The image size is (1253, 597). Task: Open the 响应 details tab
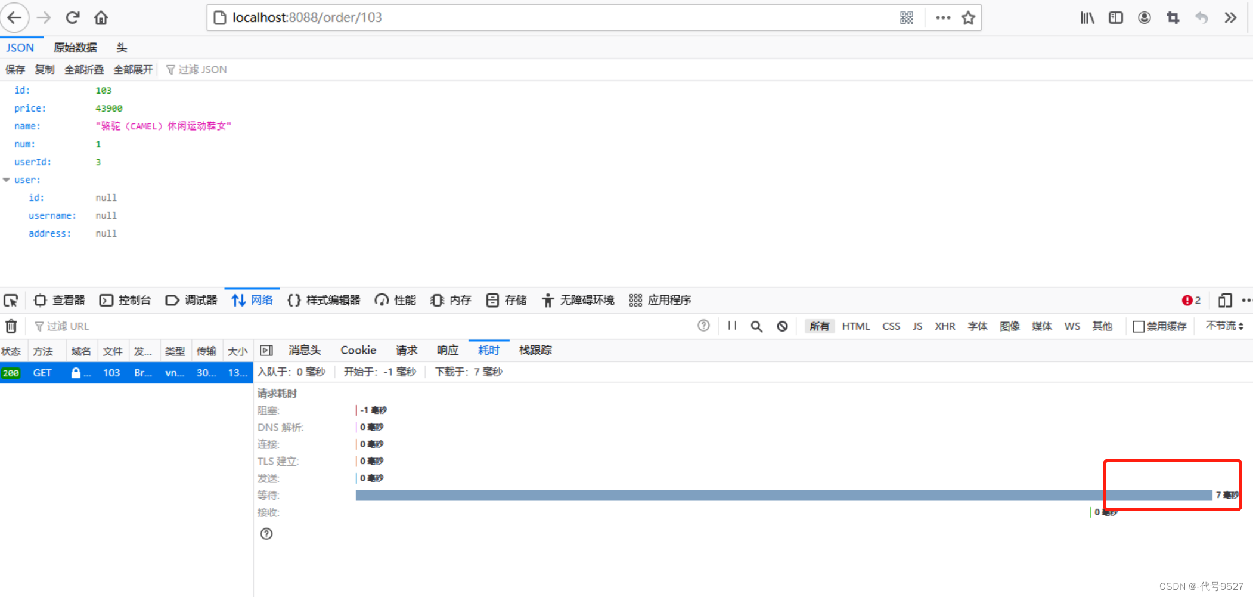click(x=448, y=350)
